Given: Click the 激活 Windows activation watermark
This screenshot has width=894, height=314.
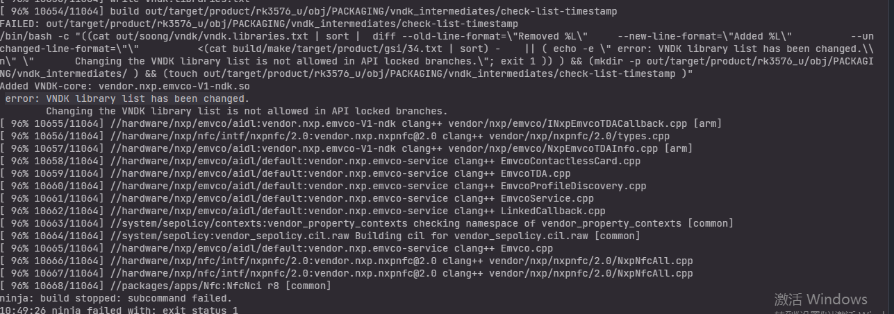Looking at the screenshot, I should click(x=820, y=299).
